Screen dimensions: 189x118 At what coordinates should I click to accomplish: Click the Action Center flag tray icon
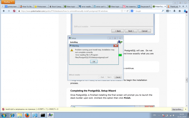(x=163, y=115)
